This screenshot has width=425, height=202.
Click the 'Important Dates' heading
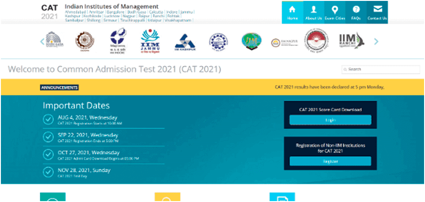click(x=76, y=105)
